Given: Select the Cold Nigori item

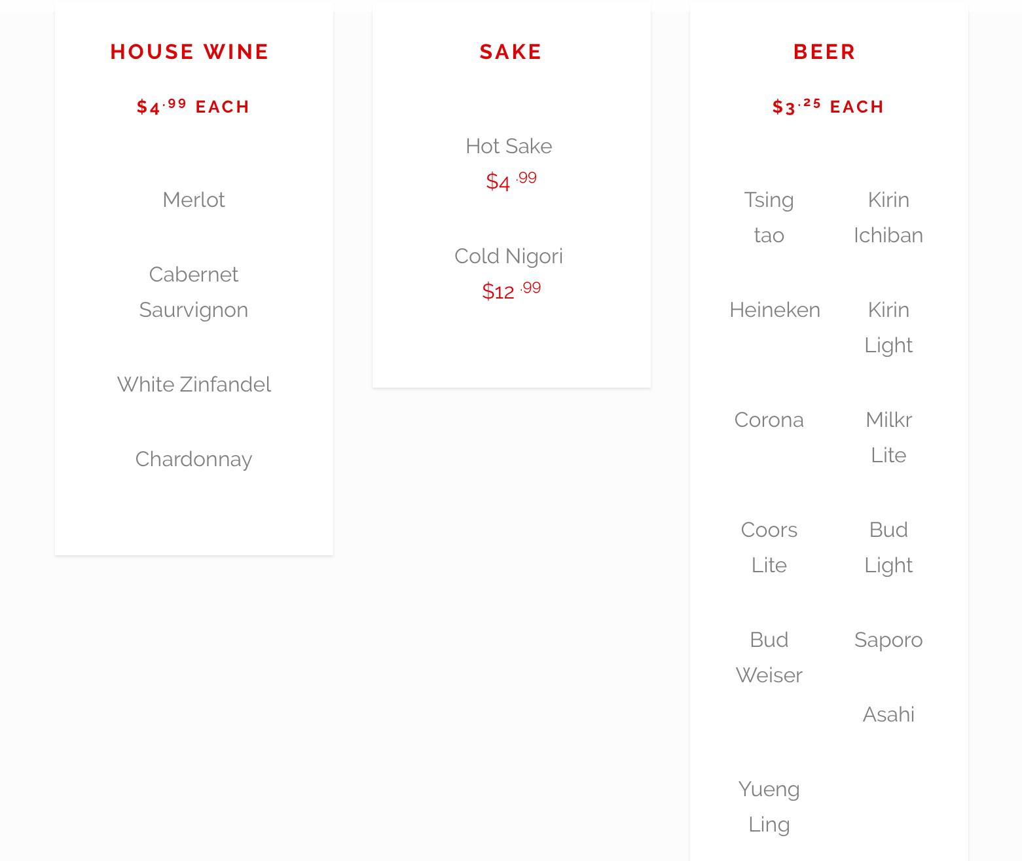Looking at the screenshot, I should click(509, 256).
